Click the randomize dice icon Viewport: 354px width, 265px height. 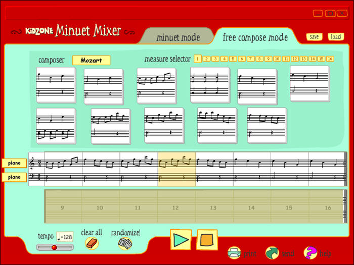(x=125, y=243)
